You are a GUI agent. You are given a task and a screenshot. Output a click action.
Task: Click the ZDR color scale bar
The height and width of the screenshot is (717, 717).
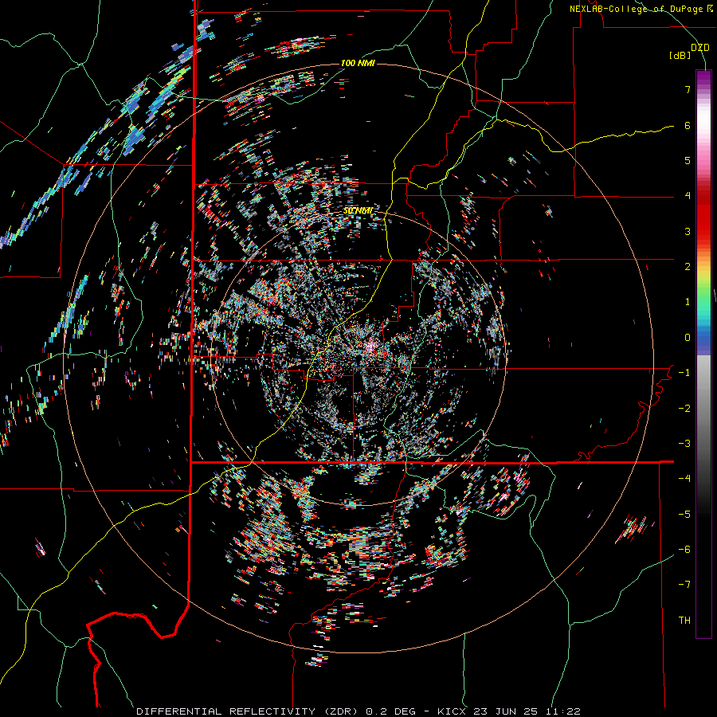pos(703,354)
